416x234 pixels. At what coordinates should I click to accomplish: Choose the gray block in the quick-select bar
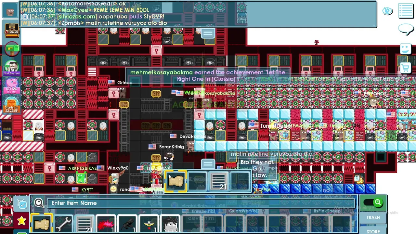pyautogui.click(x=219, y=181)
